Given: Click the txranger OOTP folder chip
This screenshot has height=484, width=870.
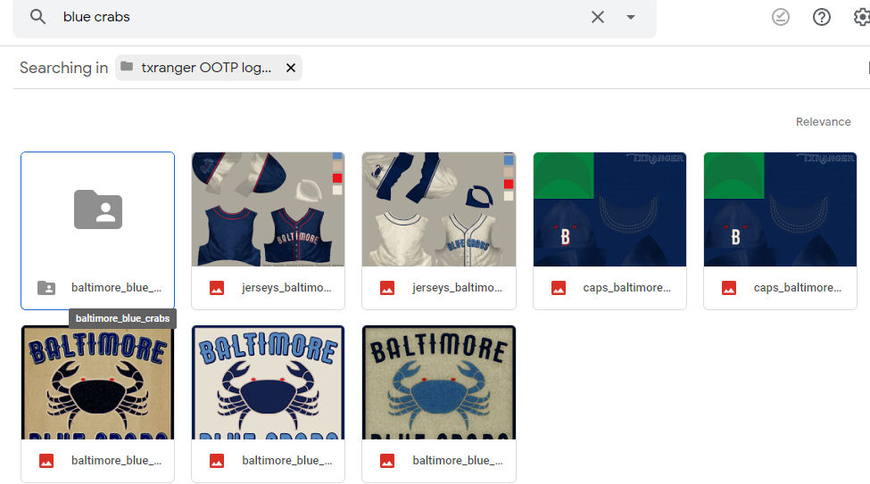Looking at the screenshot, I should tap(205, 68).
